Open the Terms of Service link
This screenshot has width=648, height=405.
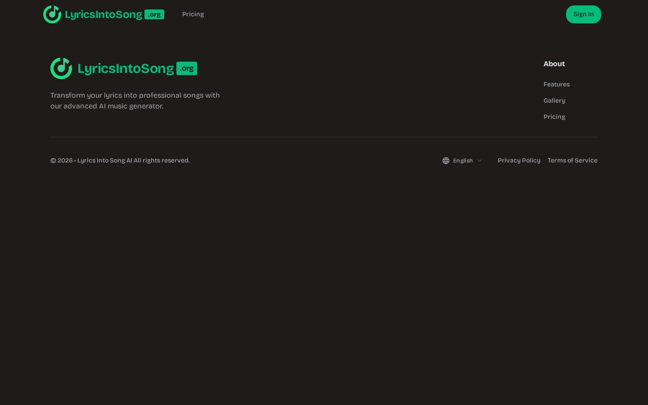pos(572,161)
